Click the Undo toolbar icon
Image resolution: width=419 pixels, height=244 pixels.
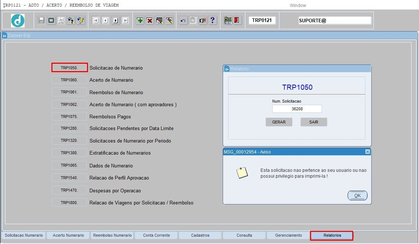pos(183,21)
